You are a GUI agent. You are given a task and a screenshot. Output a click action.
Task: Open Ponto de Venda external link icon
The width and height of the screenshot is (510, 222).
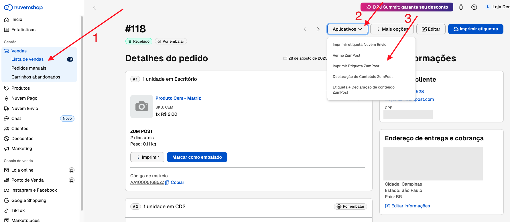[x=72, y=180]
